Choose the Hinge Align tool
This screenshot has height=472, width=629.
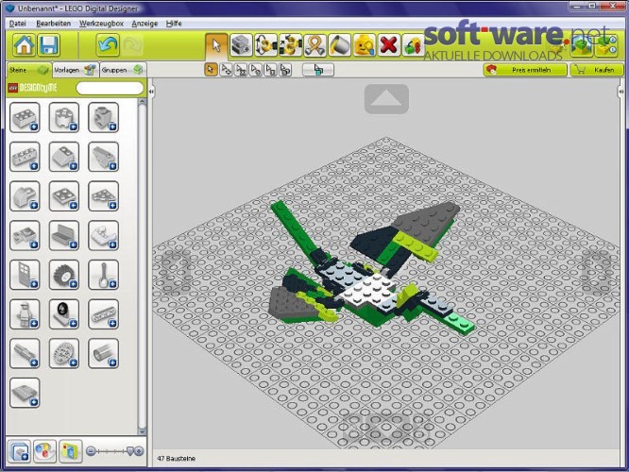point(290,45)
